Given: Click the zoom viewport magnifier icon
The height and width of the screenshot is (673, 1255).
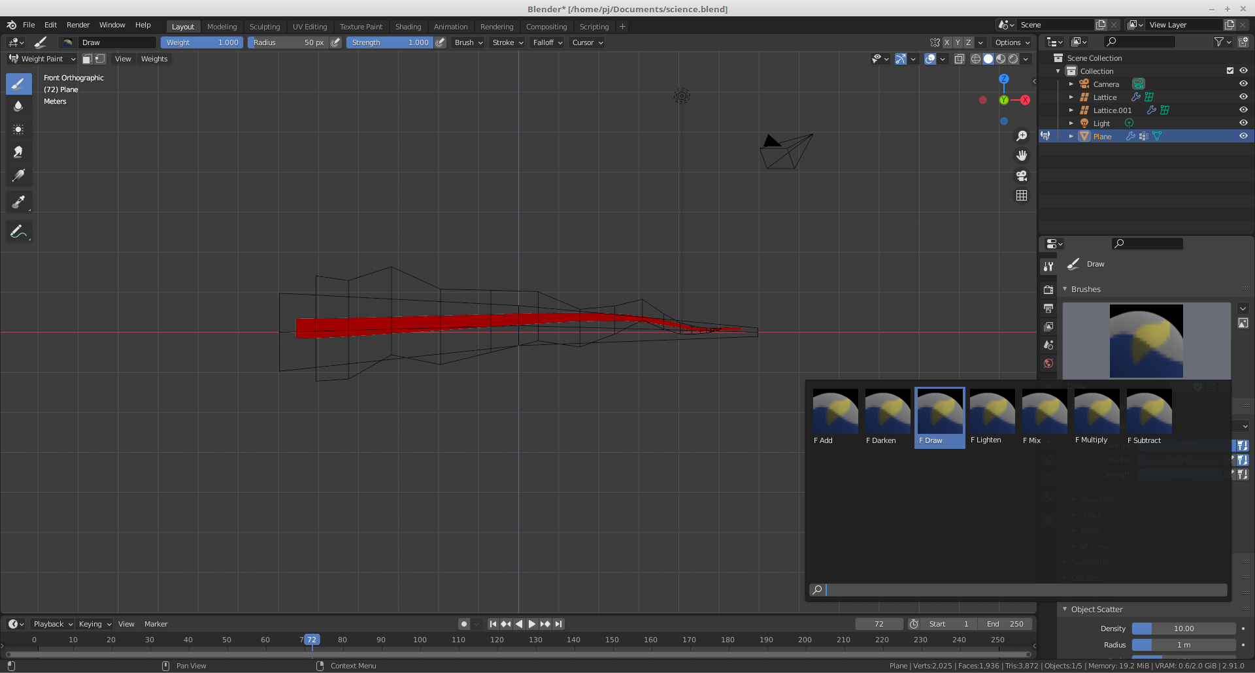Looking at the screenshot, I should click(1022, 136).
